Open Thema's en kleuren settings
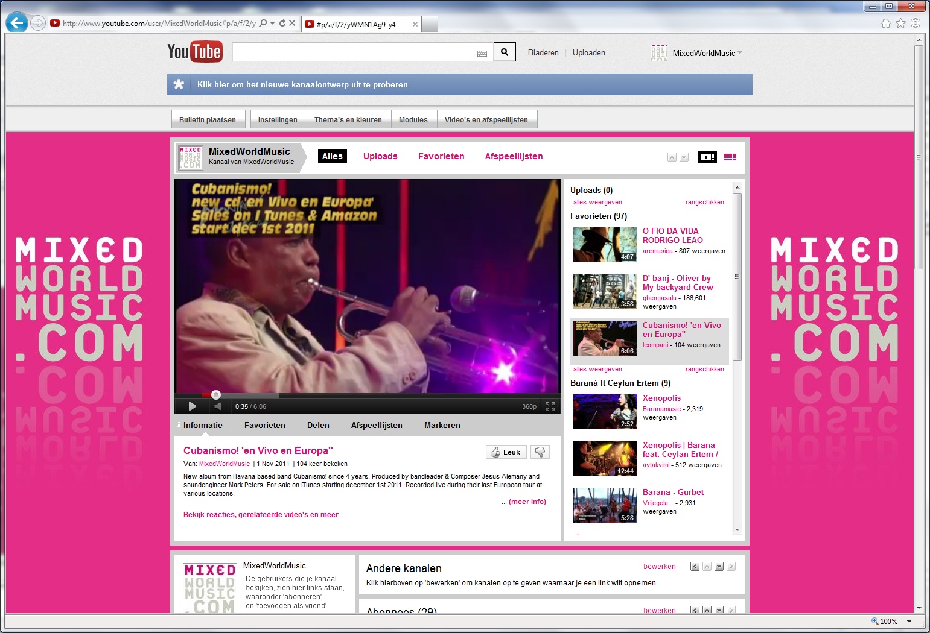Screen dimensions: 930x633 [x=348, y=119]
